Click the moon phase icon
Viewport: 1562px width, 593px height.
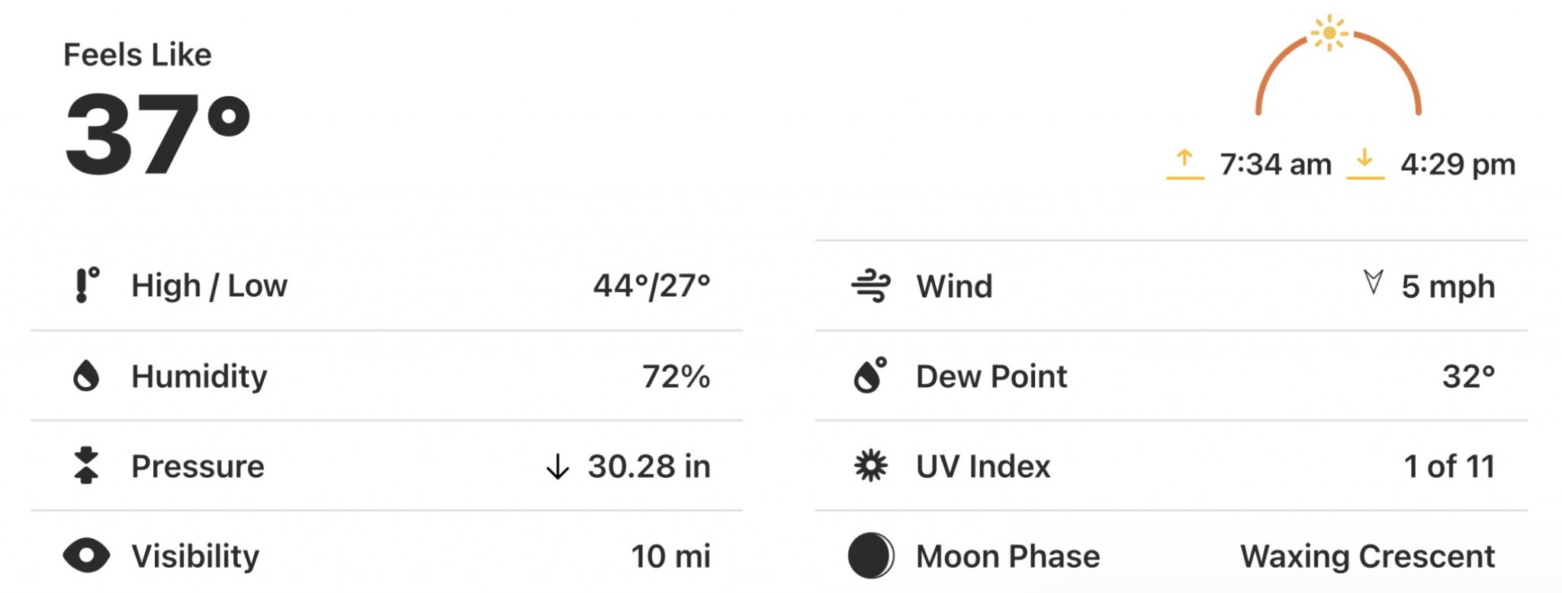[870, 556]
